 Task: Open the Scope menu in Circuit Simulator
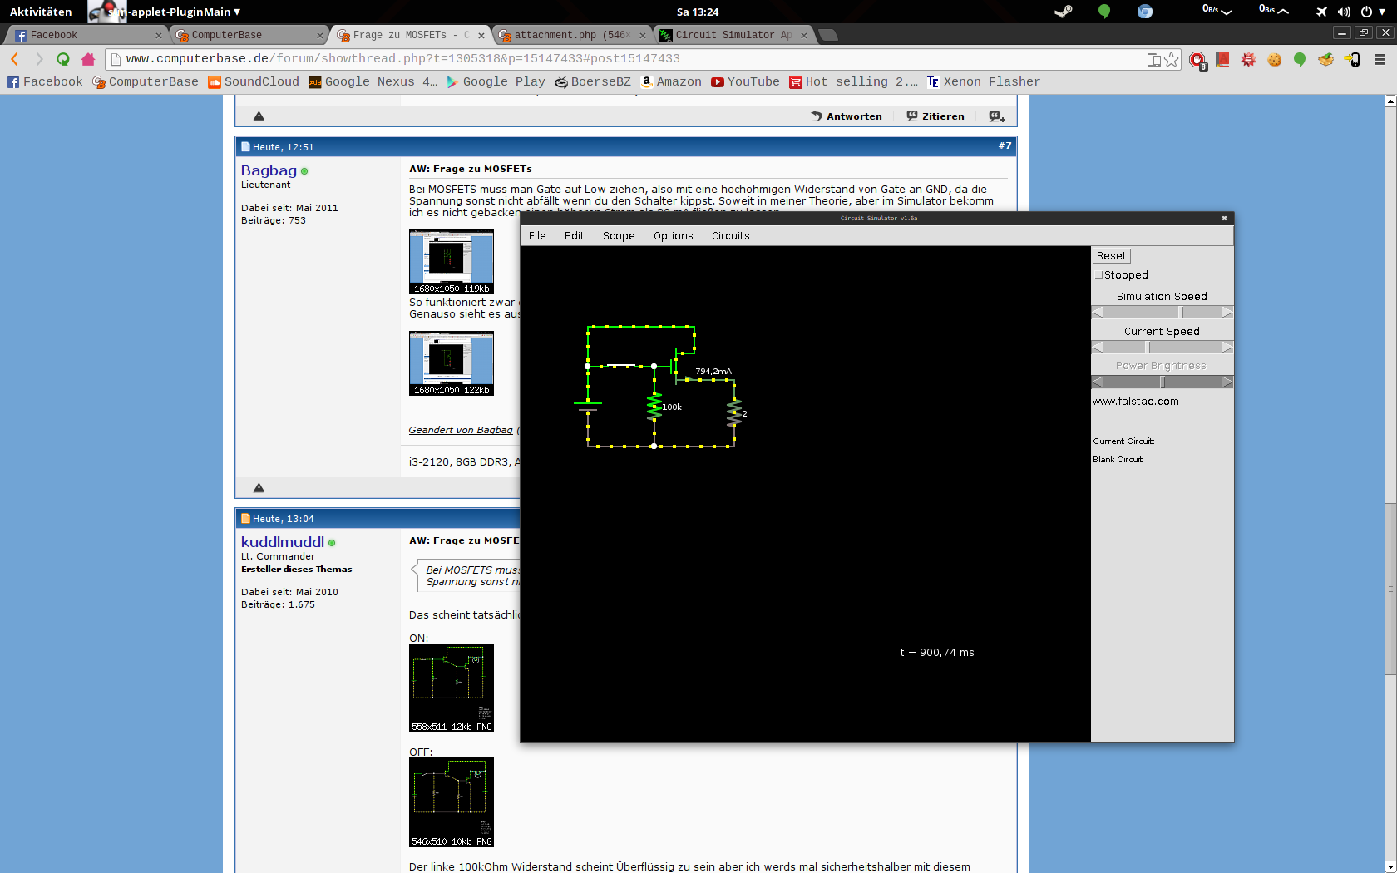(619, 236)
